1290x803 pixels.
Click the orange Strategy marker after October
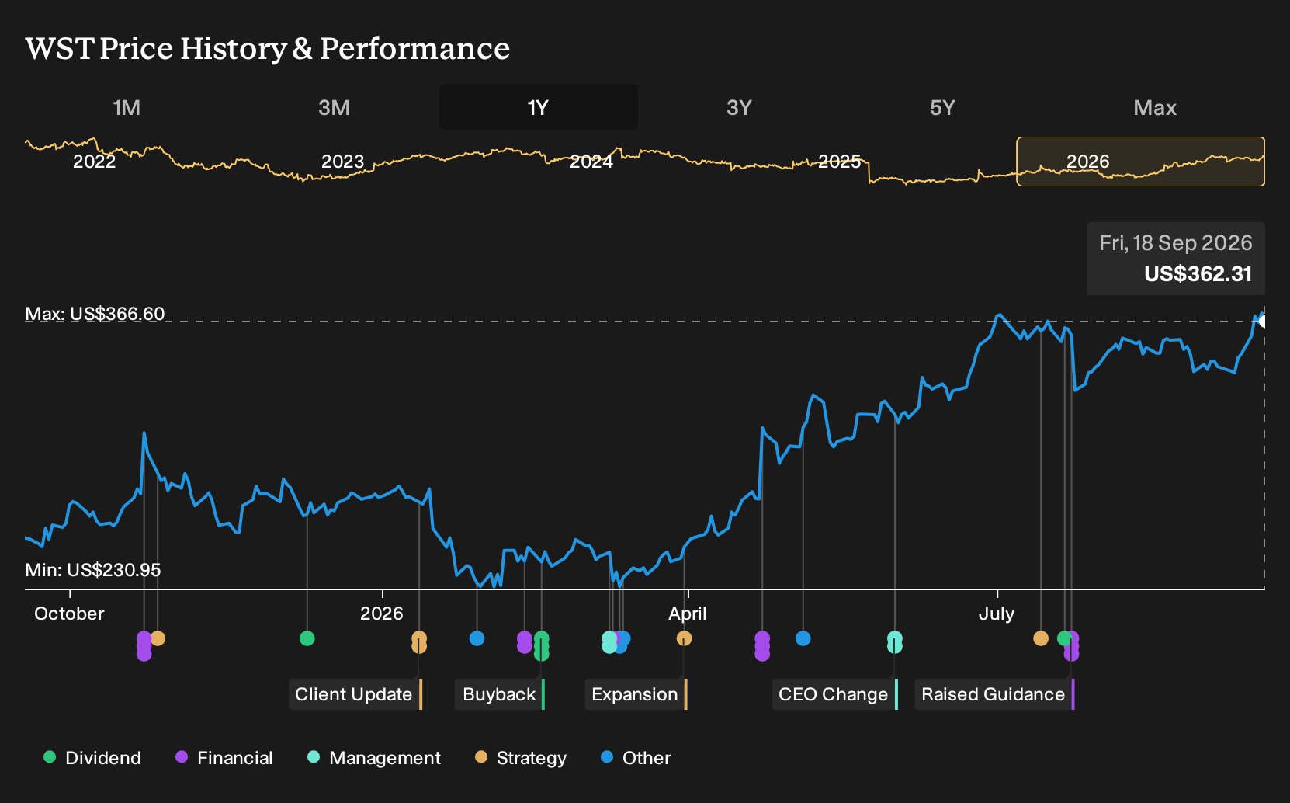click(158, 638)
